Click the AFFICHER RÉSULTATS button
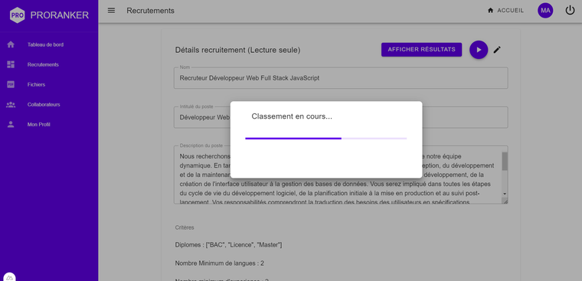582x281 pixels. pyautogui.click(x=421, y=50)
